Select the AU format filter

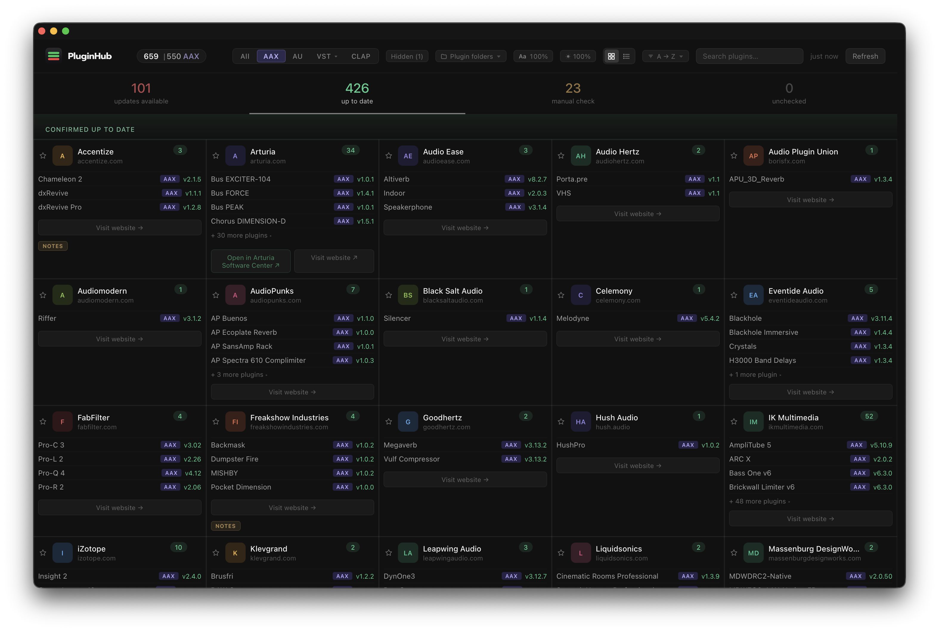point(297,56)
